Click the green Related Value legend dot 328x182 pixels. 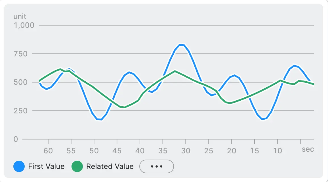tap(77, 166)
